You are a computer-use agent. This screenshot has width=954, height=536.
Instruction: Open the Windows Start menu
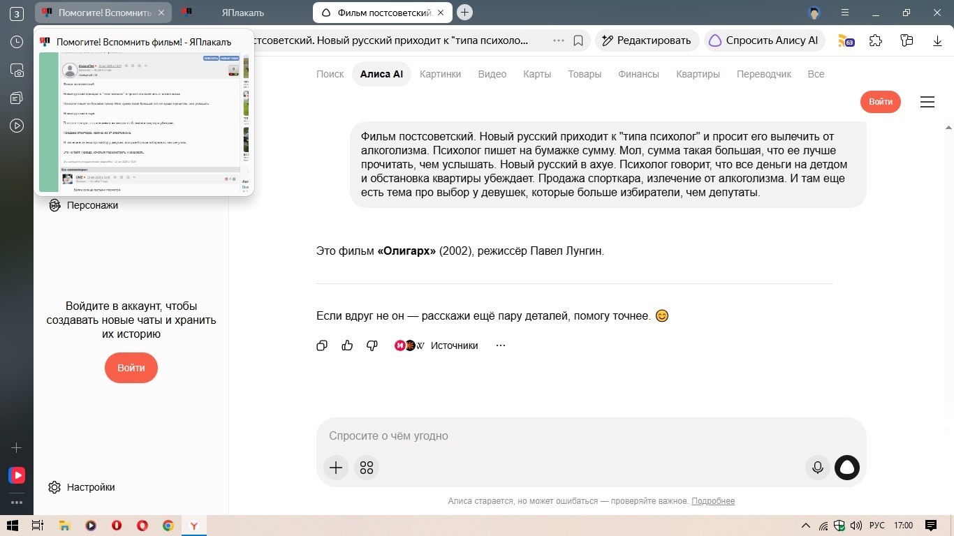[13, 526]
